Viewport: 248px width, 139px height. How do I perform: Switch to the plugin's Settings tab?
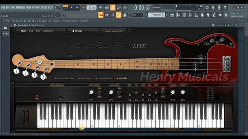[48, 31]
